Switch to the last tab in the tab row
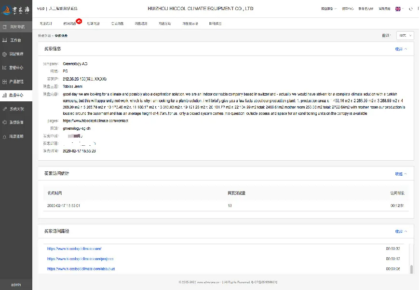The height and width of the screenshot is (290, 420). (215, 24)
